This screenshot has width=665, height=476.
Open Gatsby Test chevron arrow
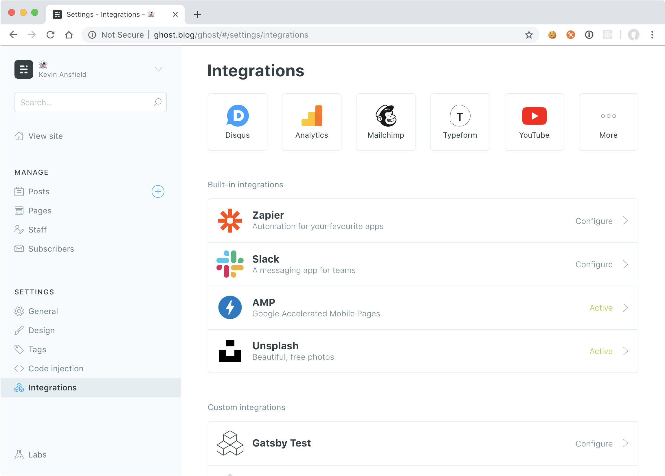625,443
